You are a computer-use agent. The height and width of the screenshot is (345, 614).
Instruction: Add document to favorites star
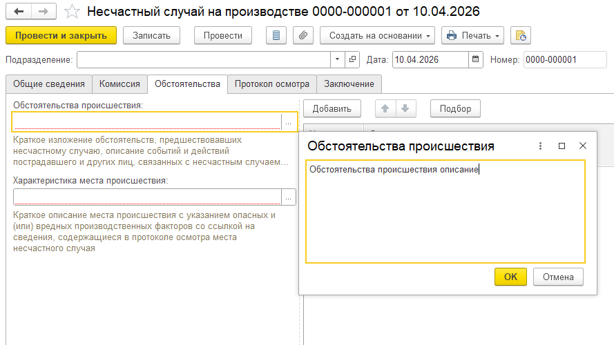click(72, 12)
